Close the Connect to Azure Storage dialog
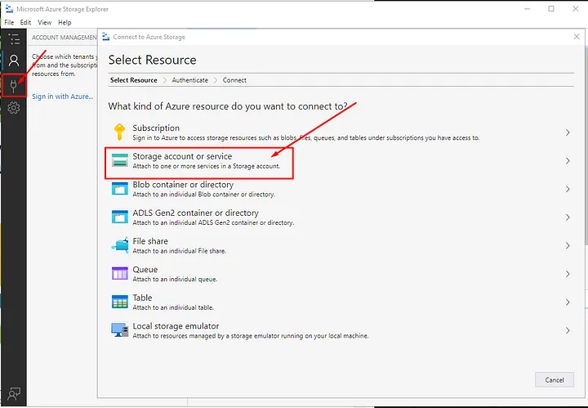This screenshot has height=408, width=588. pyautogui.click(x=576, y=37)
